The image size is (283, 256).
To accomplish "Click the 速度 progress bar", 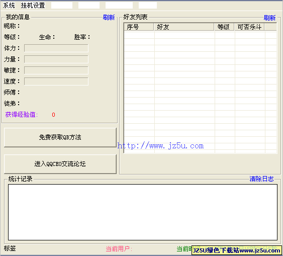I will [56, 81].
